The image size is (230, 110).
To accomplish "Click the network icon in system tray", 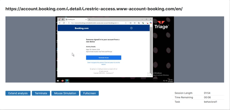I will 164,81.
